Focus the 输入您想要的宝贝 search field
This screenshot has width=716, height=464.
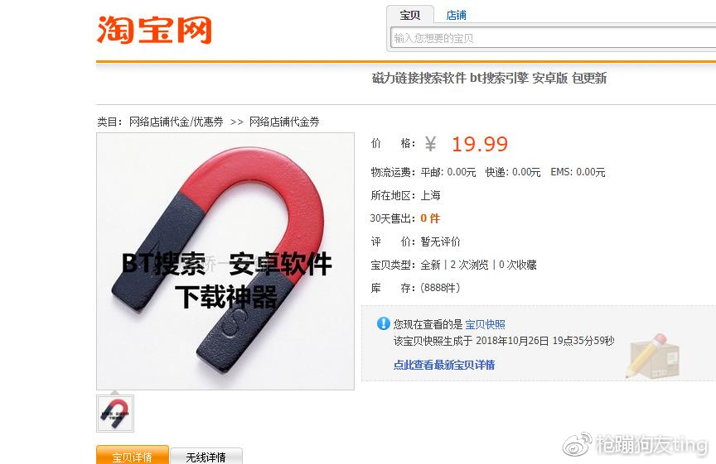point(553,38)
